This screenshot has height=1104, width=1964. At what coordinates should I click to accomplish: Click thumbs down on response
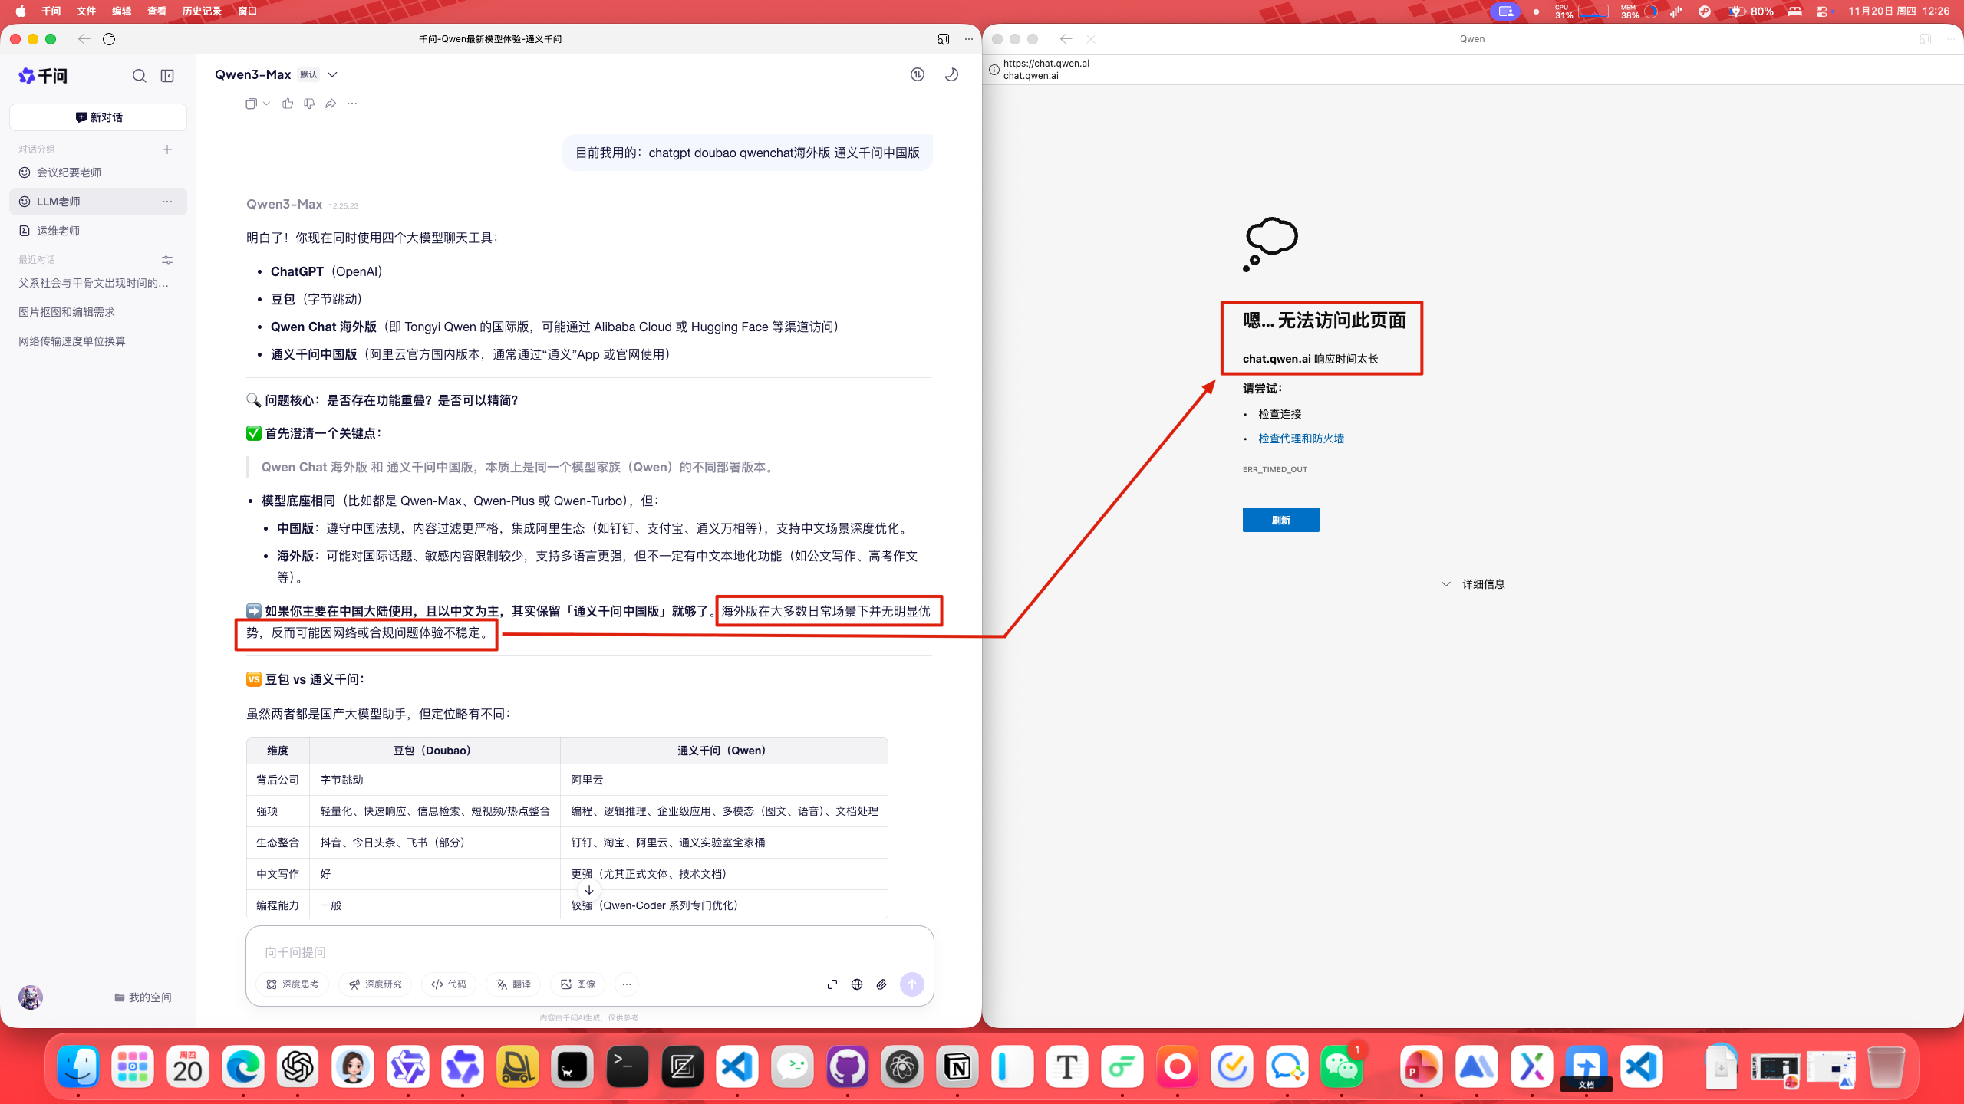click(x=309, y=103)
